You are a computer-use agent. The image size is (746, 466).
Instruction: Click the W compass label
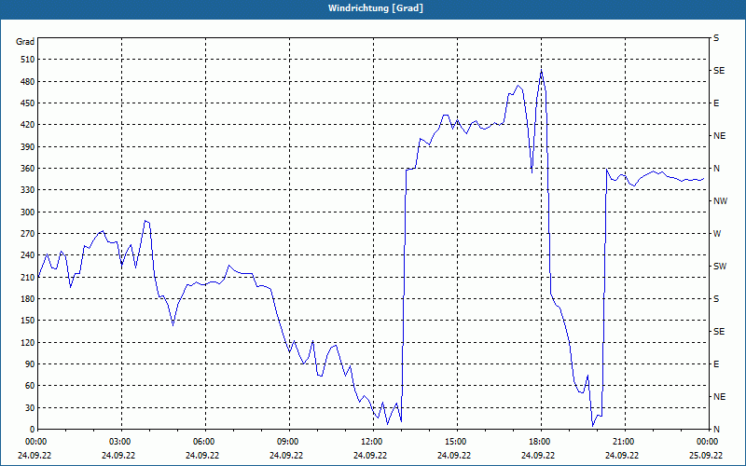pyautogui.click(x=717, y=234)
